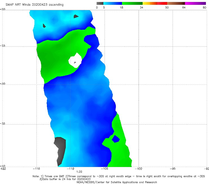The height and width of the screenshot is (184, 209).
Task: Click the brown 50-64 colorbar segment
Action: pos(176,3)
